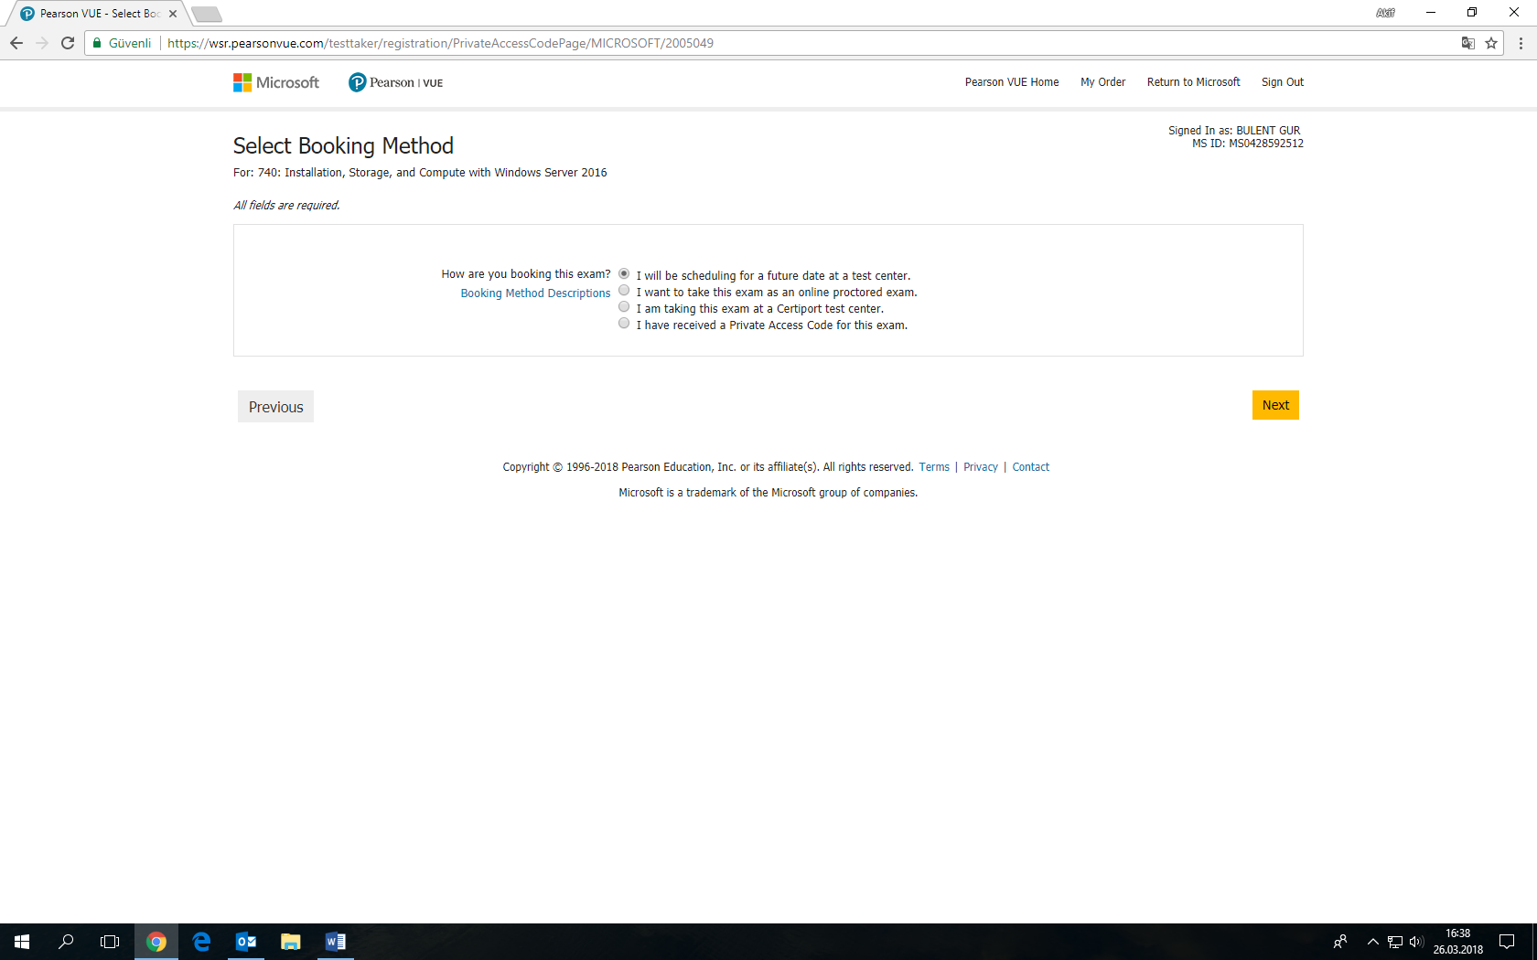Go to Pearson VUE Home
Viewport: 1537px width, 960px height.
(x=1012, y=82)
